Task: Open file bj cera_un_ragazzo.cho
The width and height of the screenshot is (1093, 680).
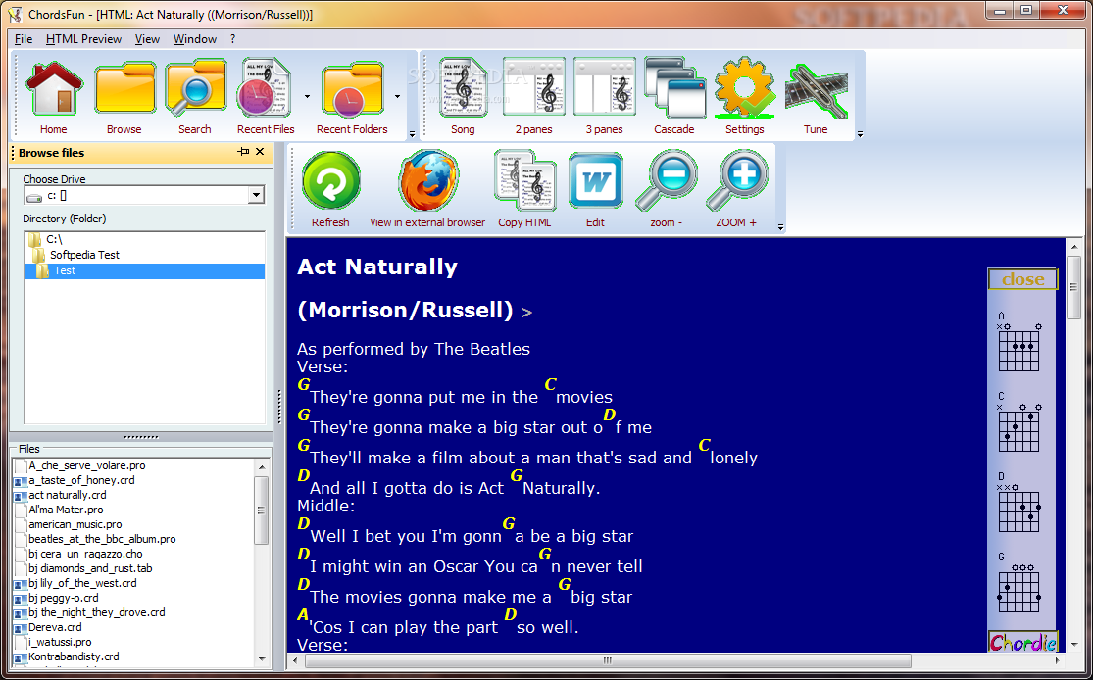Action: [85, 554]
